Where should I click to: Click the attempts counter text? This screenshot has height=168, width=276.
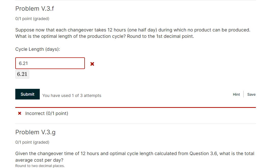[72, 95]
